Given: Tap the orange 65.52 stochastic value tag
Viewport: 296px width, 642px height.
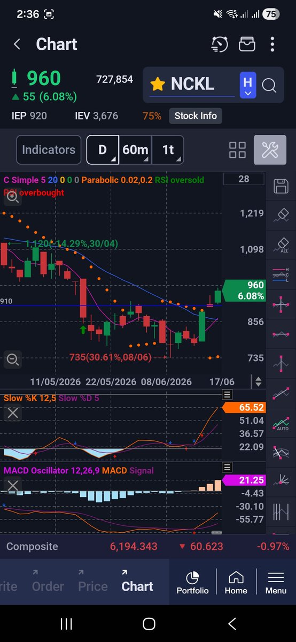Looking at the screenshot, I should pyautogui.click(x=244, y=408).
